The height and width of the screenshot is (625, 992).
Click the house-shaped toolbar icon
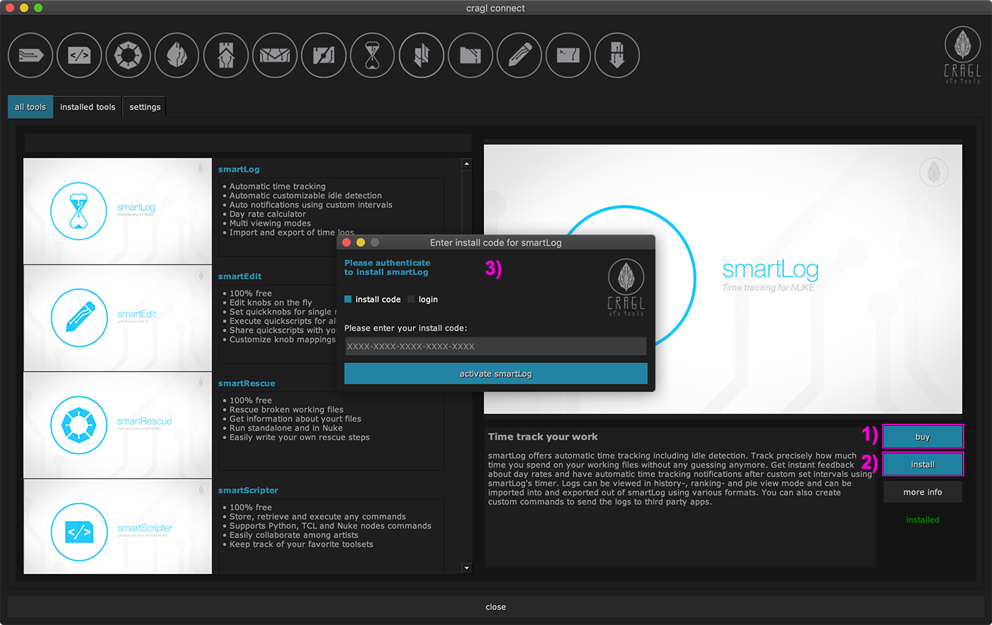coord(226,55)
